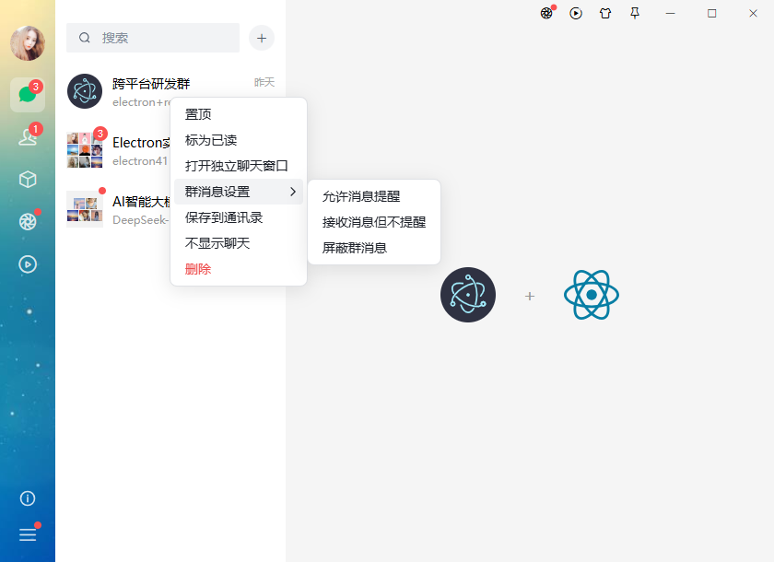
Task: Open the 跨平台研发群 conversation title
Action: [151, 84]
